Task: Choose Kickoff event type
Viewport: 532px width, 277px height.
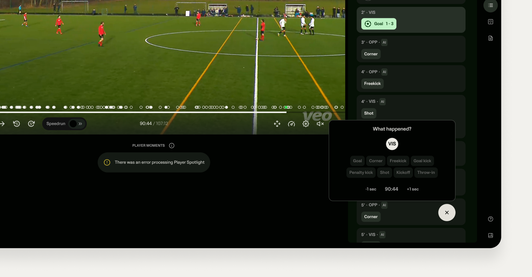Action: click(403, 173)
